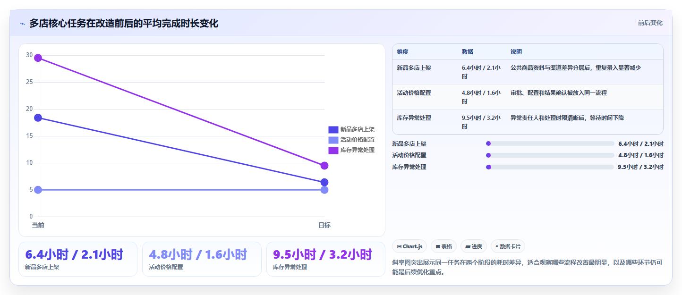Click the 新品多店上架 progress row label
682x295 pixels.
[409, 144]
